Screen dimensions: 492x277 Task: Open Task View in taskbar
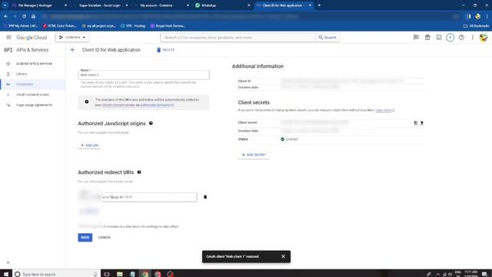pos(107,274)
